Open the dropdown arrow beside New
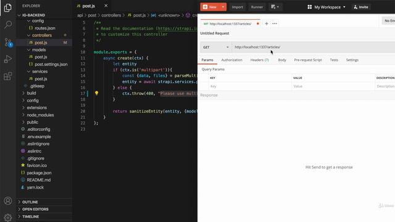 point(223,7)
